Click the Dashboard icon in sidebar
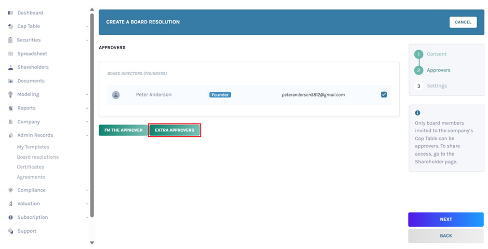The image size is (488, 249). coord(10,13)
